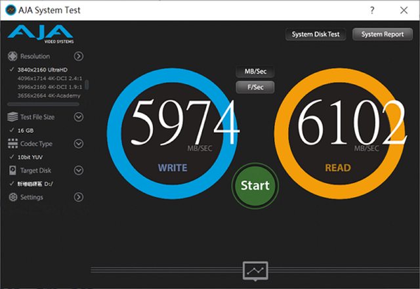Click the Settings gear icon
Image resolution: width=420 pixels, height=289 pixels.
click(12, 197)
